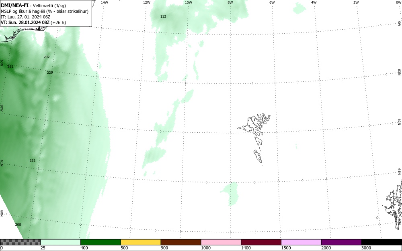Click the DMI/NEA-FI title text

(14, 5)
